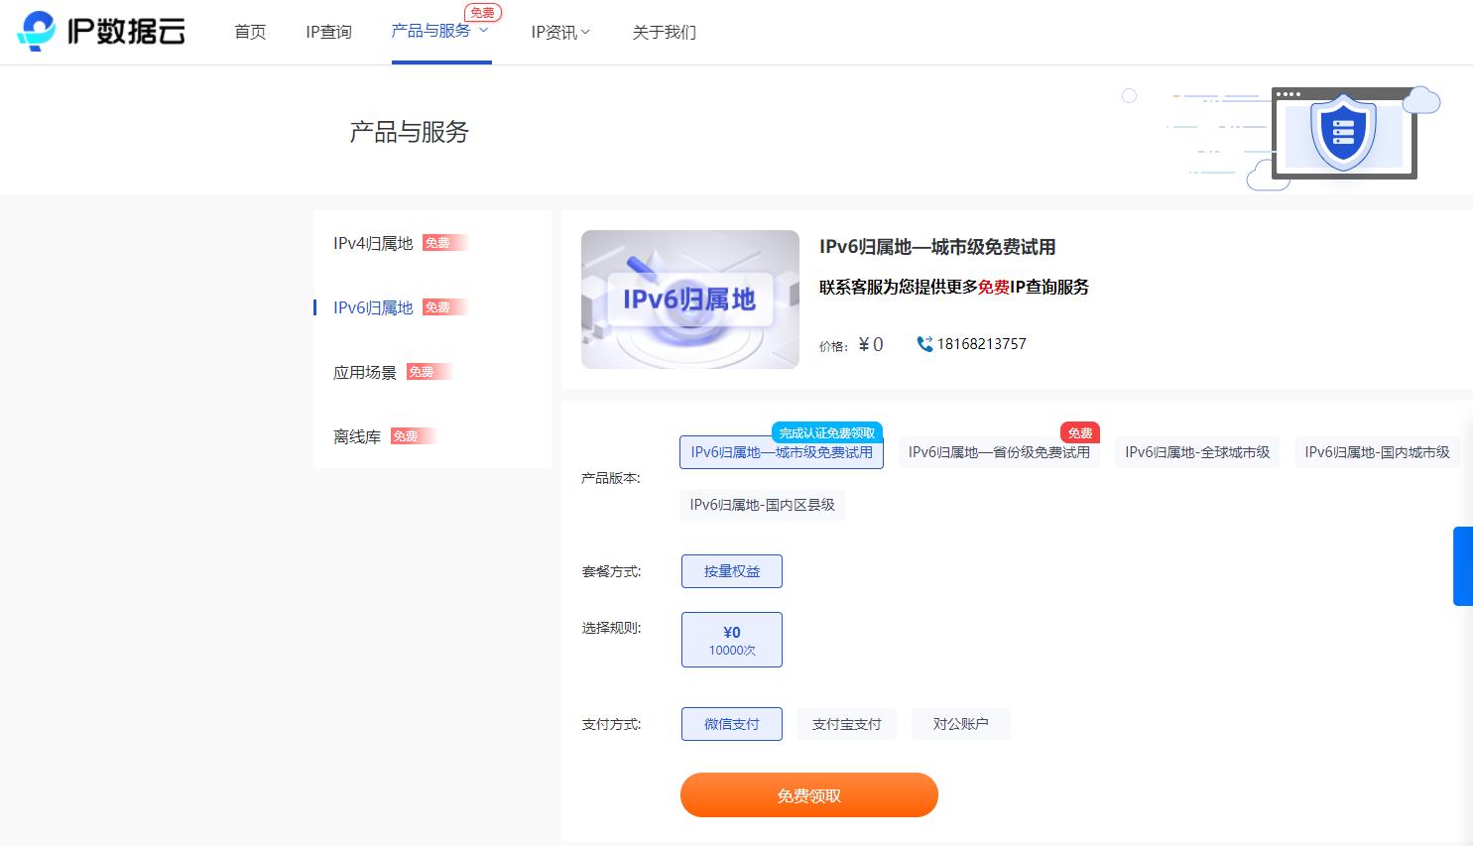1473x846 pixels.
Task: Click the blue floating tab on right edge
Action: [x=1465, y=565]
